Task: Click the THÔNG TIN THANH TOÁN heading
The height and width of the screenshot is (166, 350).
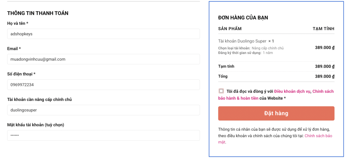Action: click(x=38, y=13)
